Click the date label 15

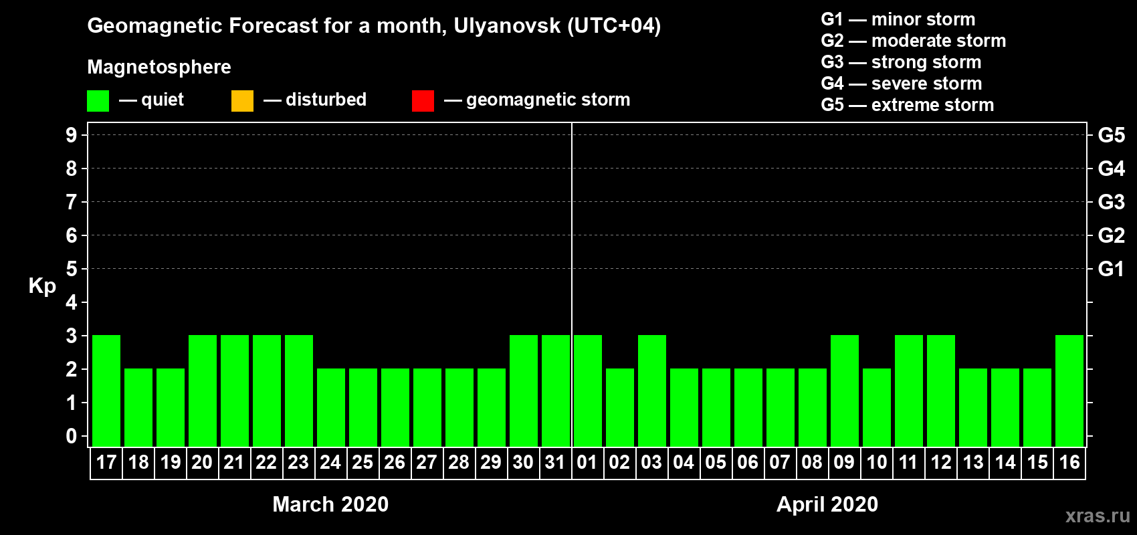1037,463
